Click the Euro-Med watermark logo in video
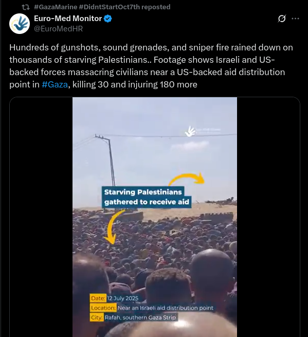Screen dimensions: 308x337 click(190, 131)
